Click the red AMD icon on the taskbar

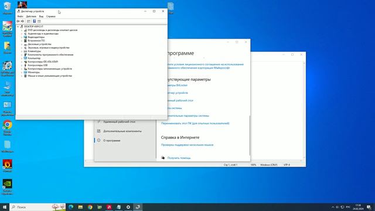109,207
